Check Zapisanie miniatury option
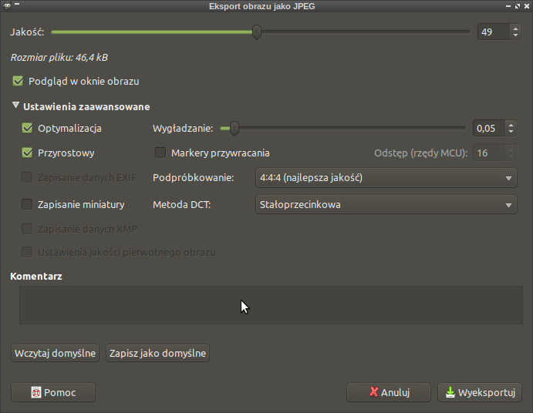 coord(27,204)
